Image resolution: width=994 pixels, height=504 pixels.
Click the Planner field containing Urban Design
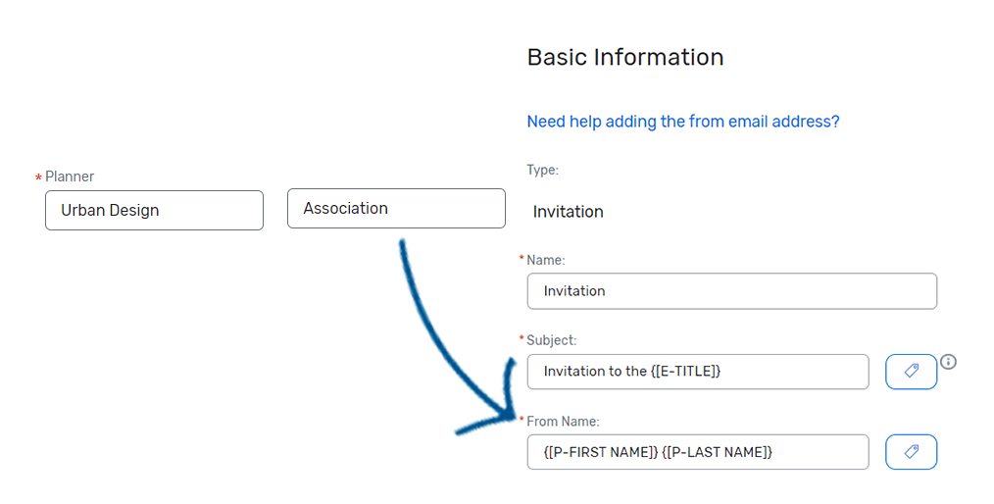154,210
